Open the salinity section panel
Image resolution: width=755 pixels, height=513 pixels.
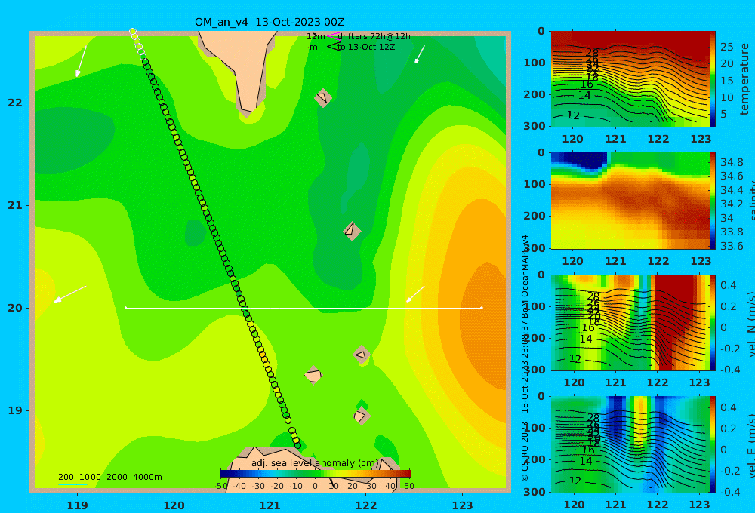[x=630, y=201]
